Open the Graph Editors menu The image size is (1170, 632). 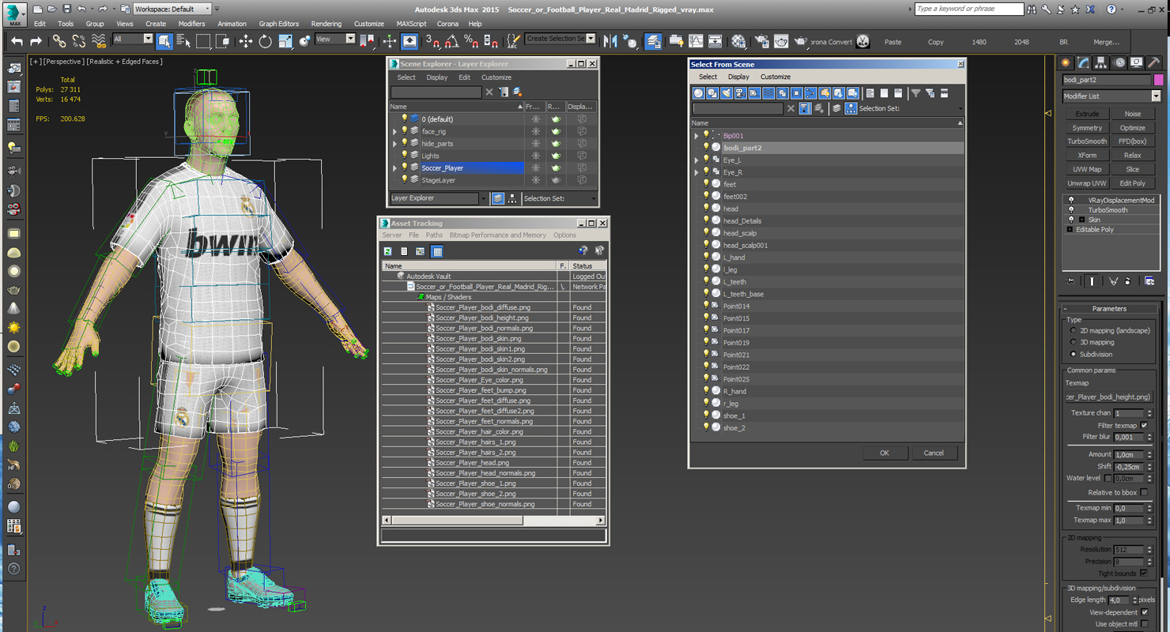[278, 24]
